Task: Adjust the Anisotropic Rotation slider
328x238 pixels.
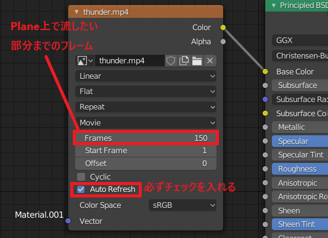Action: click(300, 197)
